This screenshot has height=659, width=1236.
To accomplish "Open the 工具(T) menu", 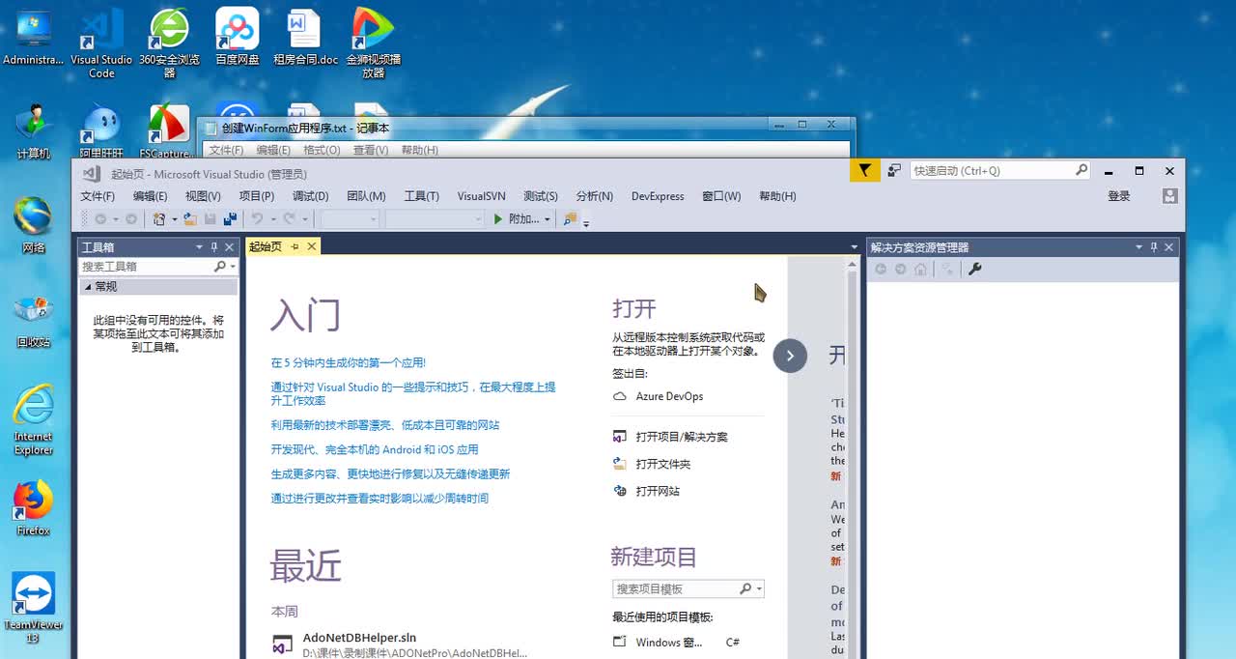I will point(421,196).
